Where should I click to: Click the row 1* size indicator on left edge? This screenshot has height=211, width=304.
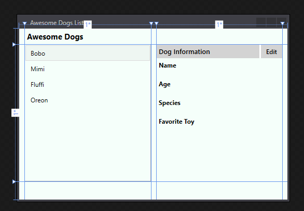click(x=16, y=113)
